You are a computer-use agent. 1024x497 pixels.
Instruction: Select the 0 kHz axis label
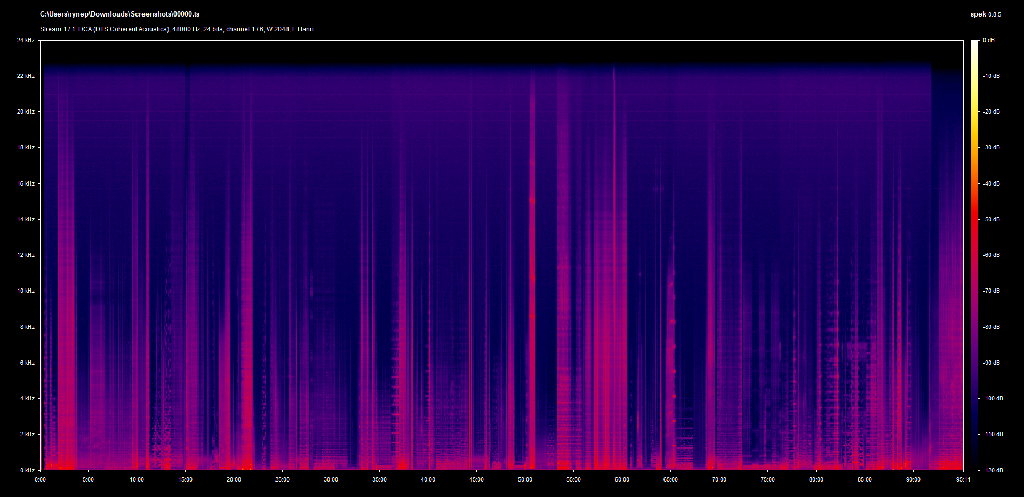(x=27, y=470)
